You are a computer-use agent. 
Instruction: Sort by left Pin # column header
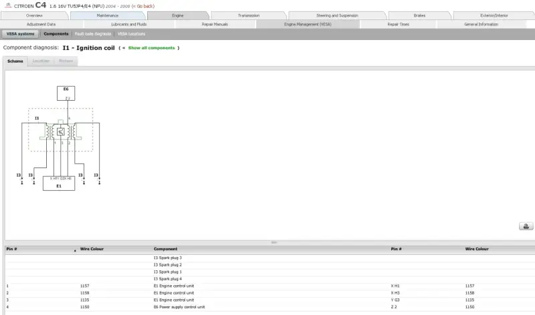pyautogui.click(x=11, y=250)
